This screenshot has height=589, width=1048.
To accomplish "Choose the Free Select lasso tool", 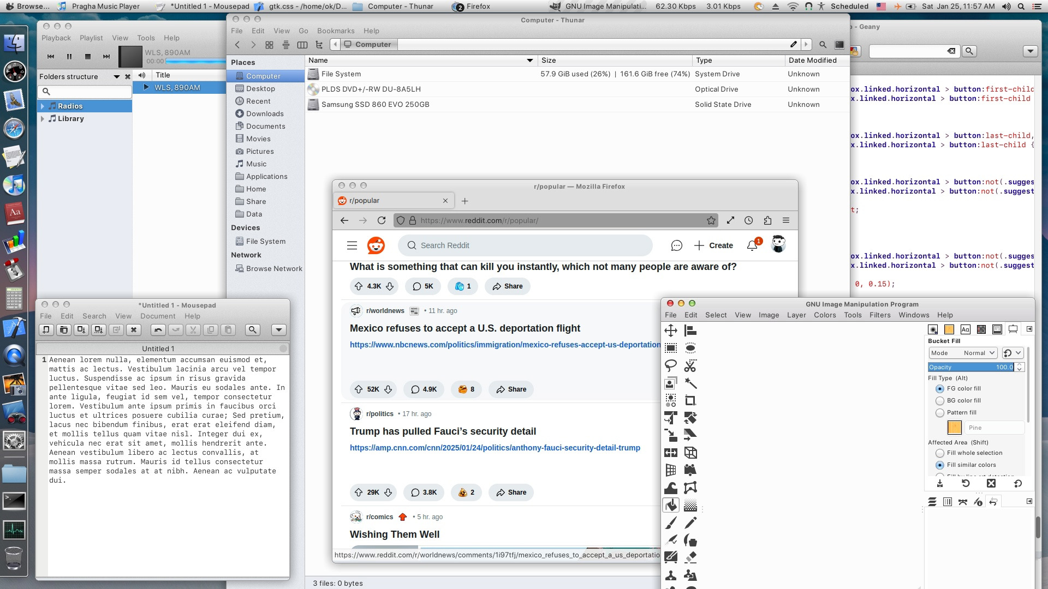I will point(670,365).
